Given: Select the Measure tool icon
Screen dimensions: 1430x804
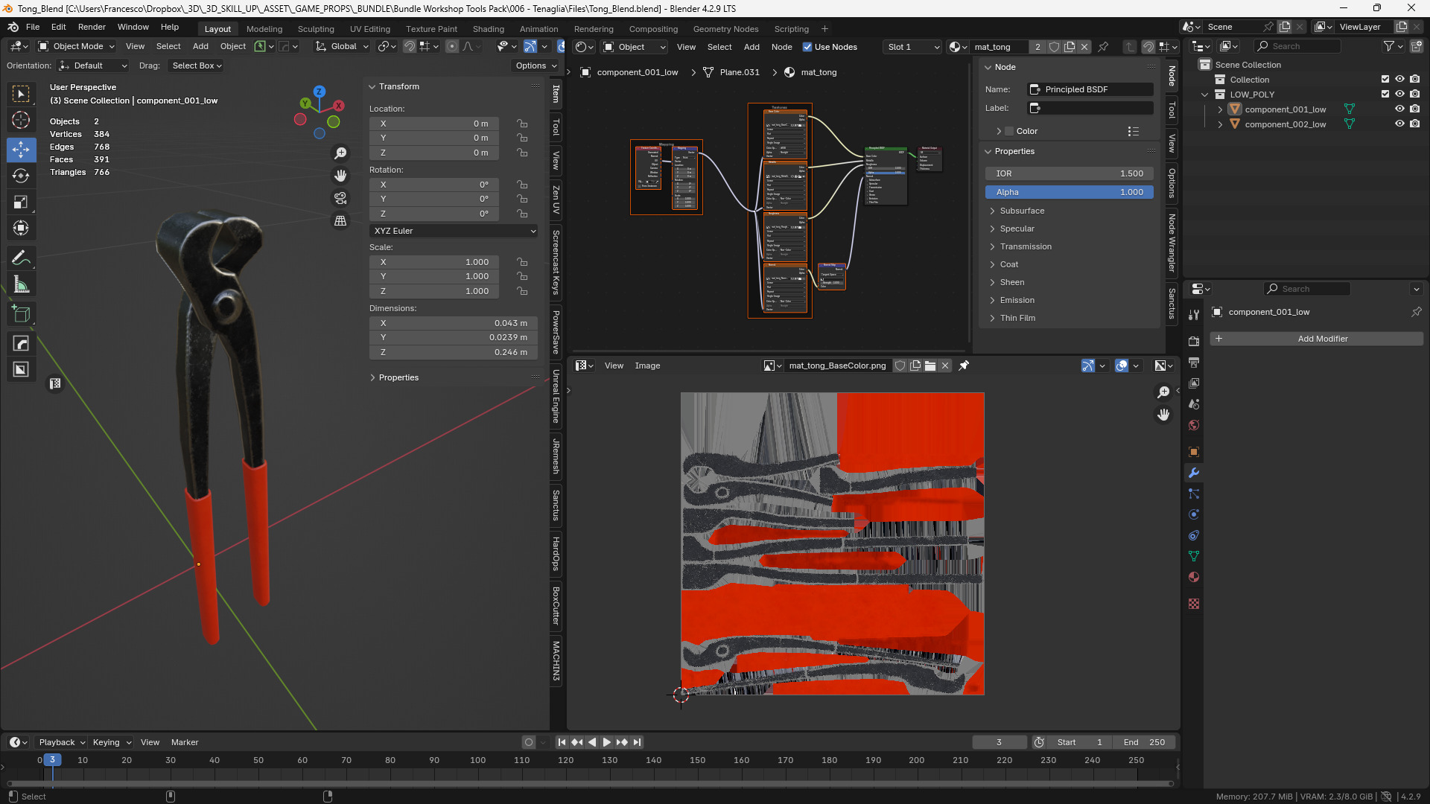Looking at the screenshot, I should (x=21, y=285).
